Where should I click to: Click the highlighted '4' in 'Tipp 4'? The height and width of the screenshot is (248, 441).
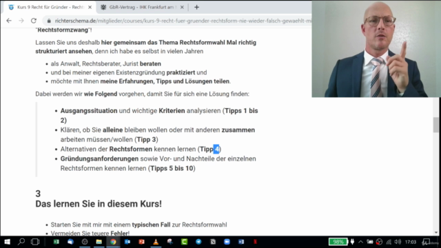pos(216,149)
